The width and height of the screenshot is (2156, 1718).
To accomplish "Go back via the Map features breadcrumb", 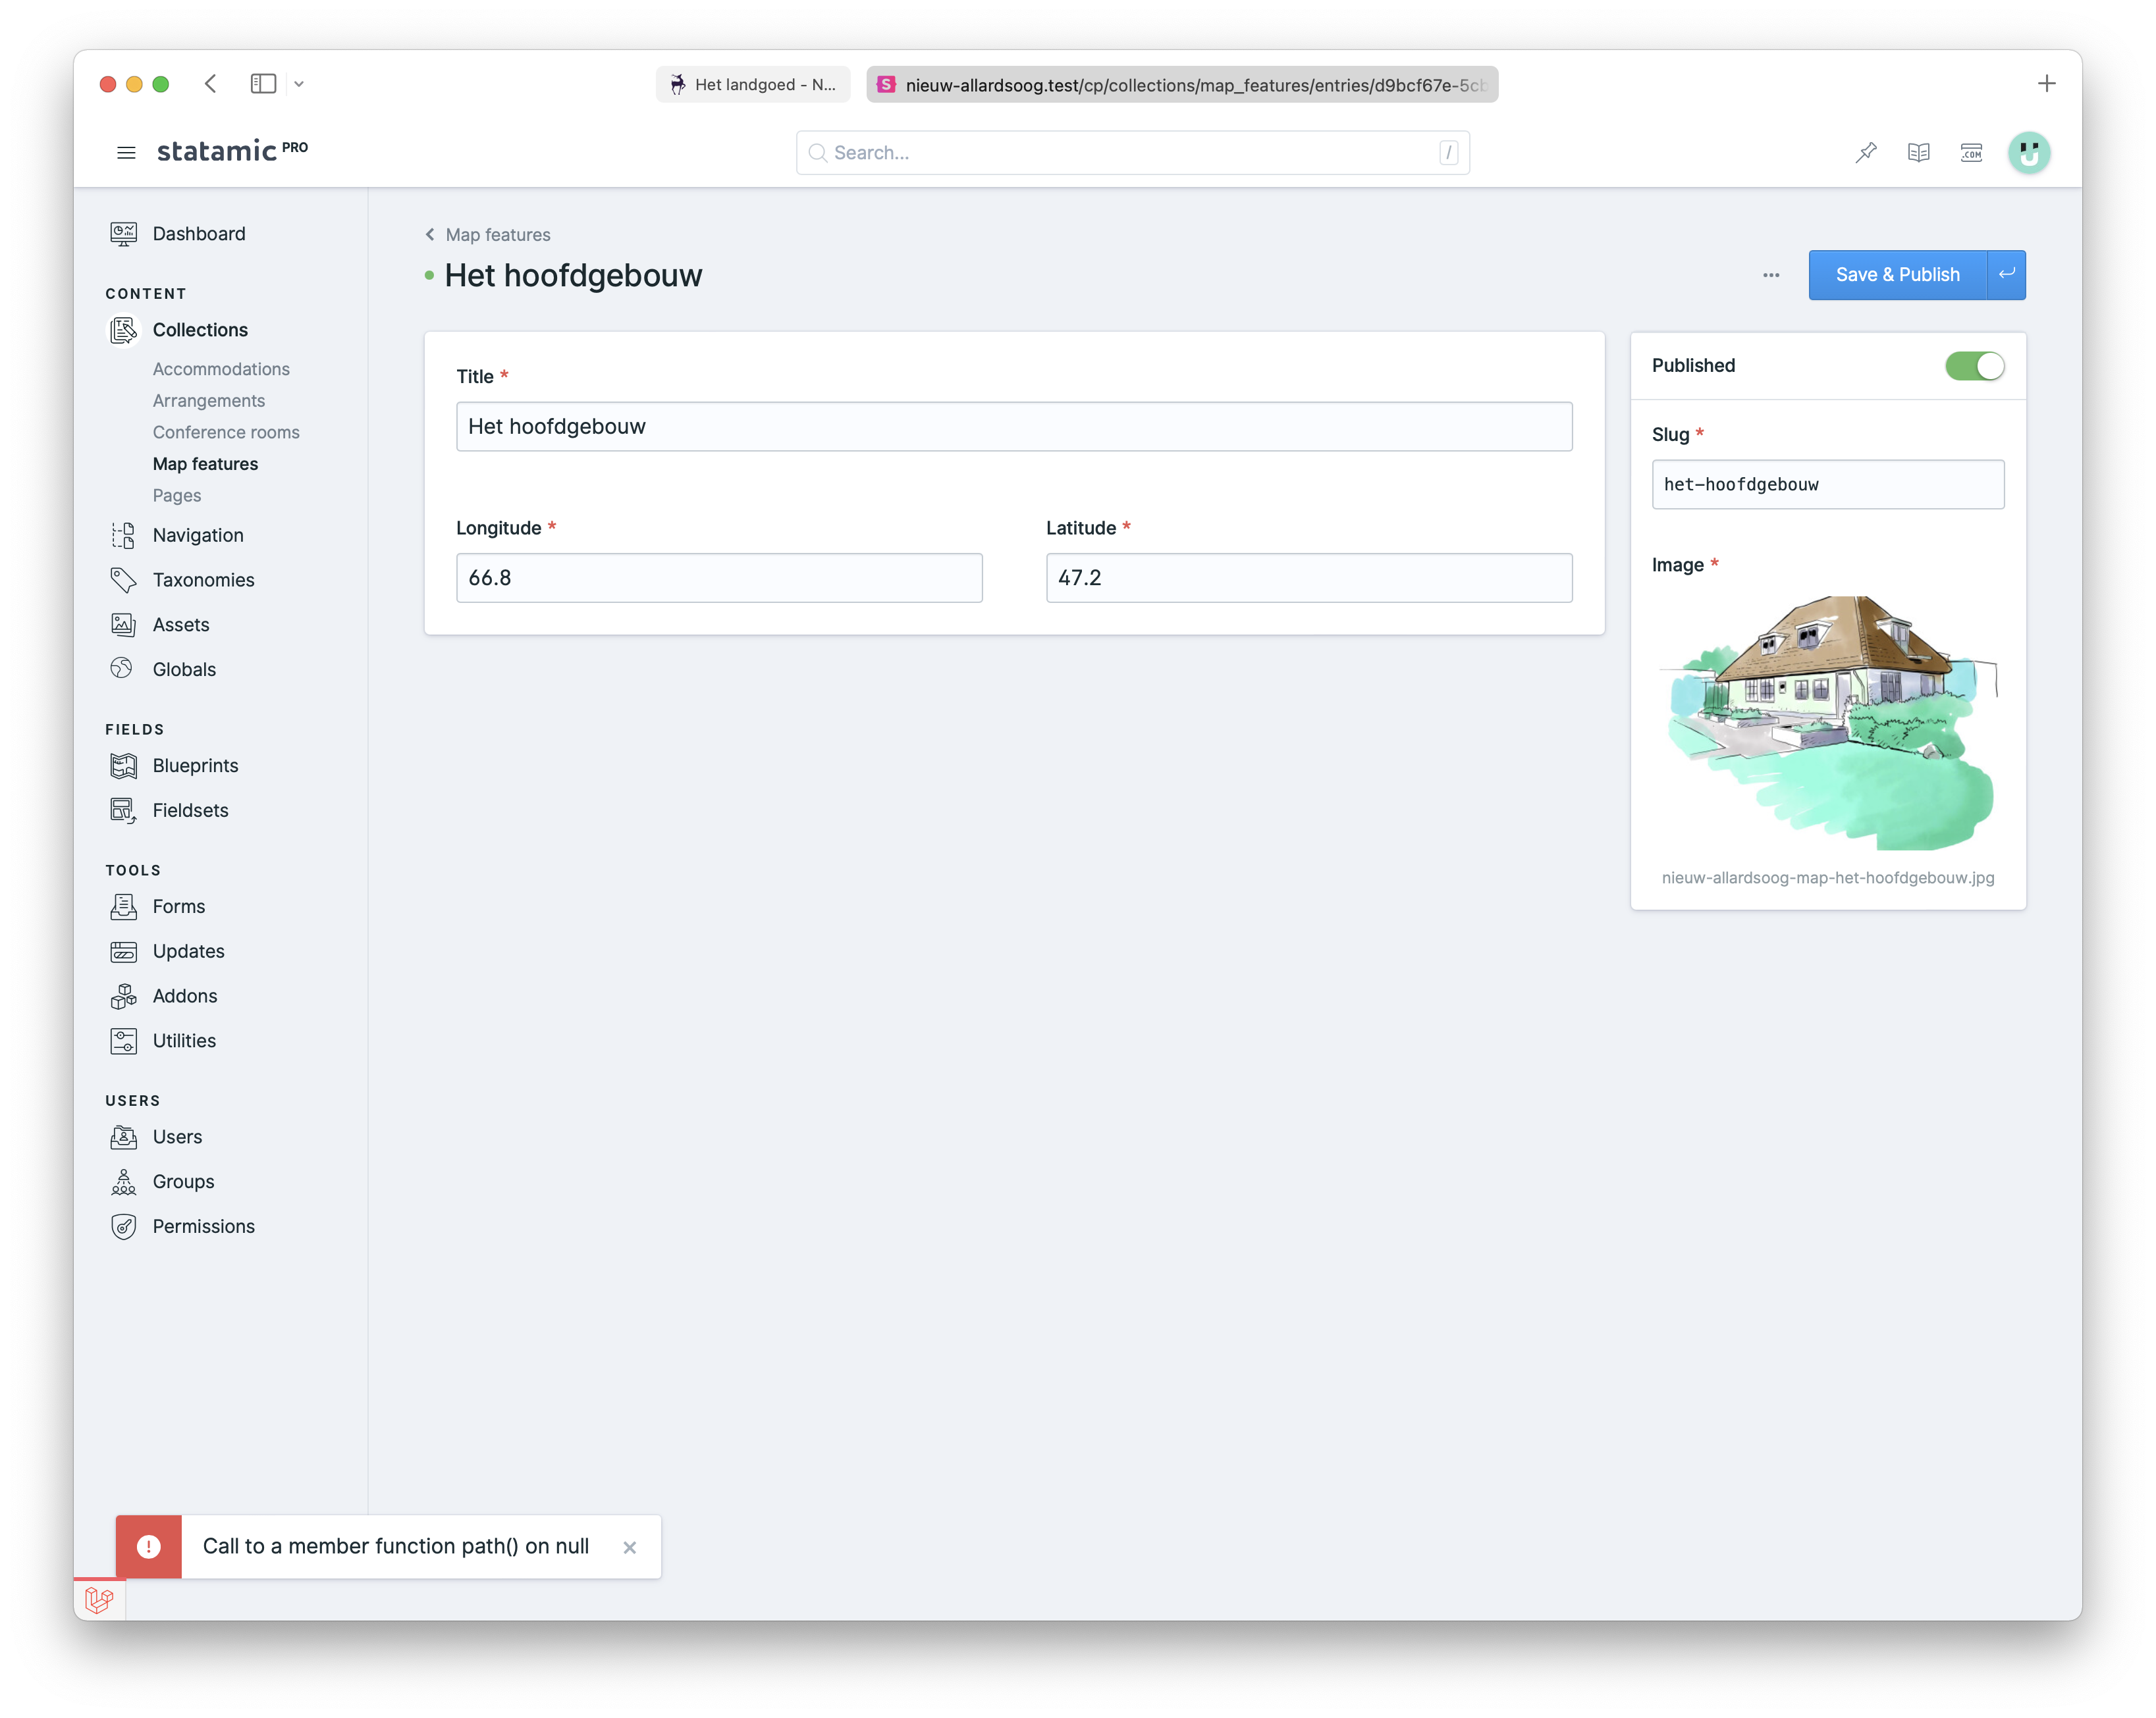I will [497, 235].
